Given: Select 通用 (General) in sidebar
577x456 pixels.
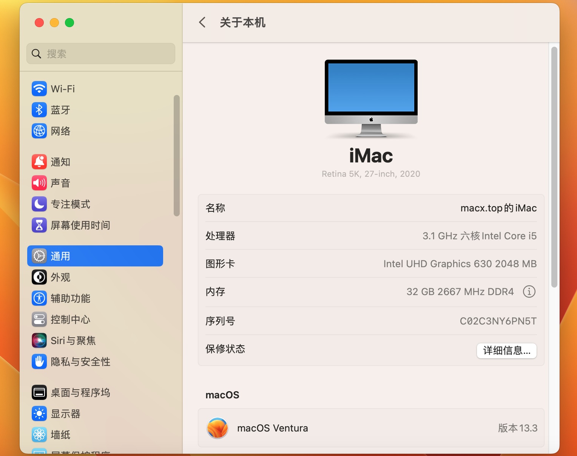Looking at the screenshot, I should (x=95, y=256).
